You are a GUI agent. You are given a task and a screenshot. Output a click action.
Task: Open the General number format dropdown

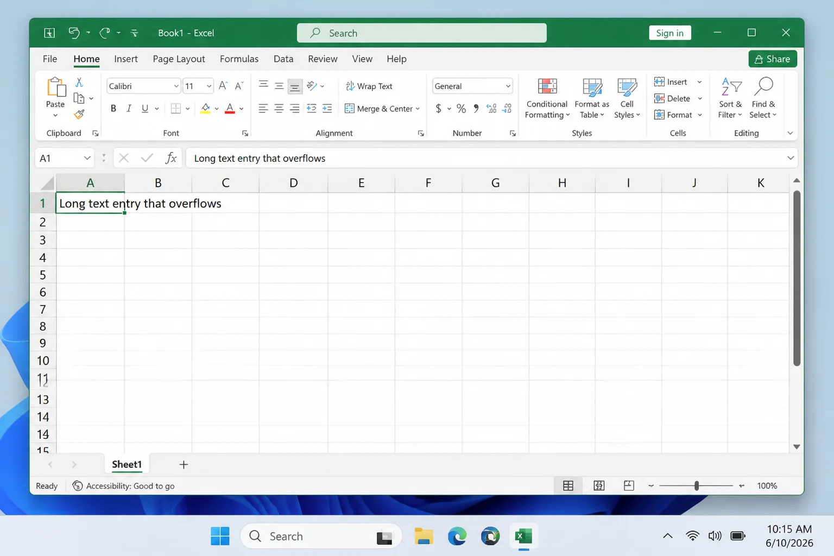(508, 86)
